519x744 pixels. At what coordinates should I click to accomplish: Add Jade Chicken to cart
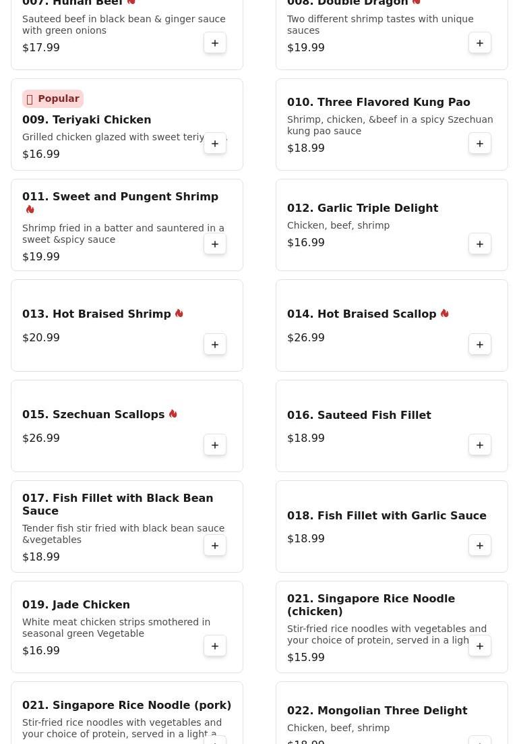tap(215, 646)
